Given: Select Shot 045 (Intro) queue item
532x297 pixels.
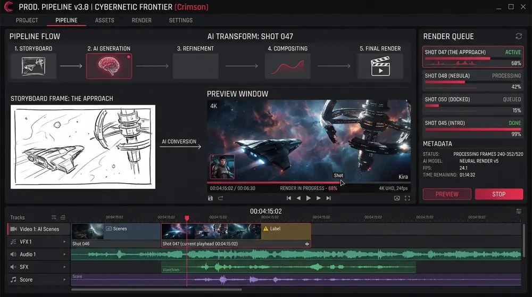Looking at the screenshot, I should click(x=472, y=128).
